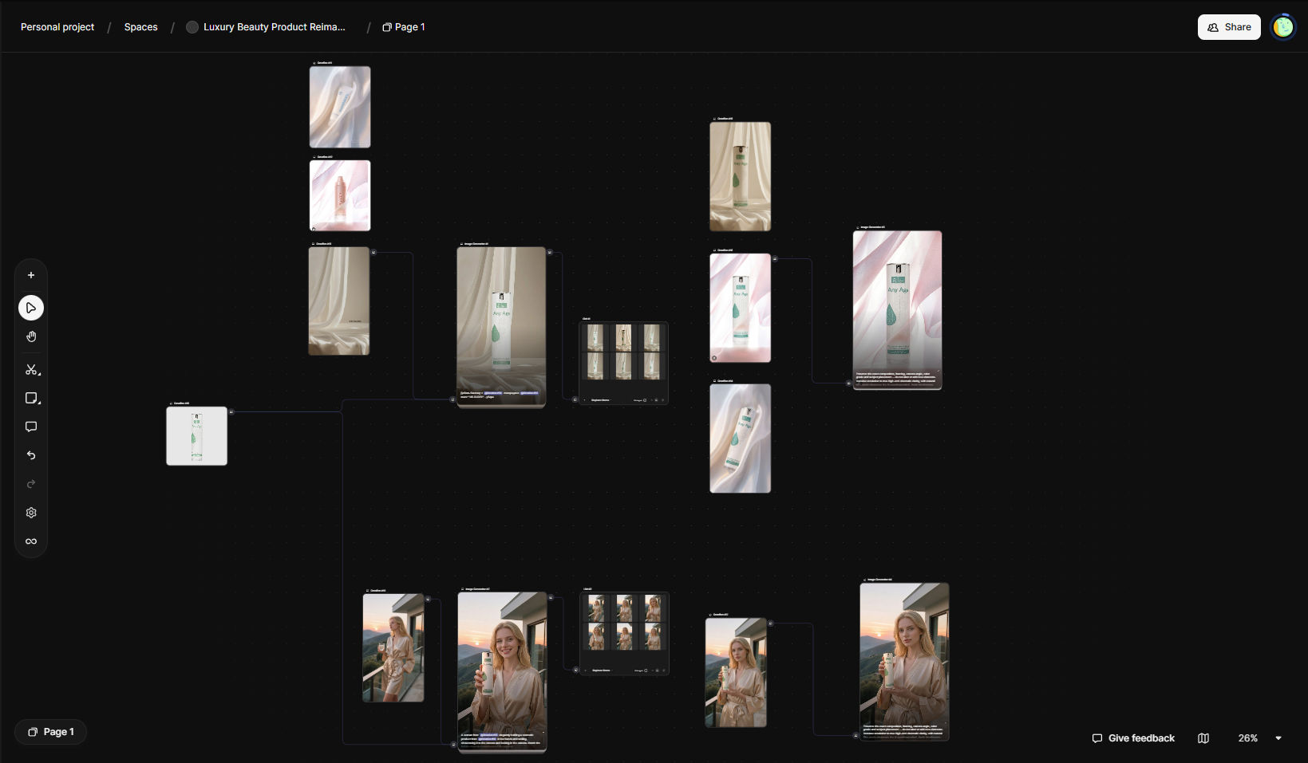This screenshot has height=763, width=1308.
Task: Select the pointer selection tool
Action: (31, 308)
